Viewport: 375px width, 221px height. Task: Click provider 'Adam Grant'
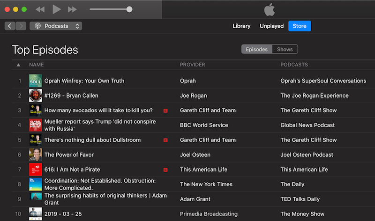pyautogui.click(x=195, y=199)
